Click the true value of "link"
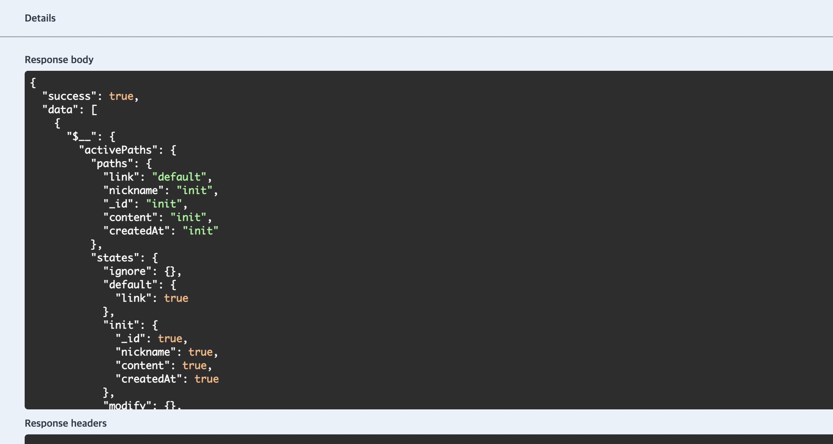The image size is (833, 444). point(176,298)
